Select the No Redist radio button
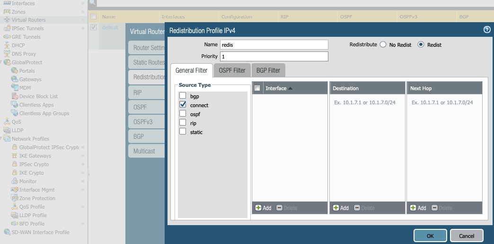 coord(383,45)
